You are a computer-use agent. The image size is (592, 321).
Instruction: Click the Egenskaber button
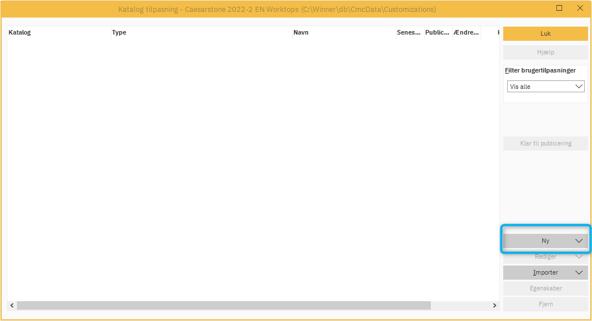click(x=545, y=288)
